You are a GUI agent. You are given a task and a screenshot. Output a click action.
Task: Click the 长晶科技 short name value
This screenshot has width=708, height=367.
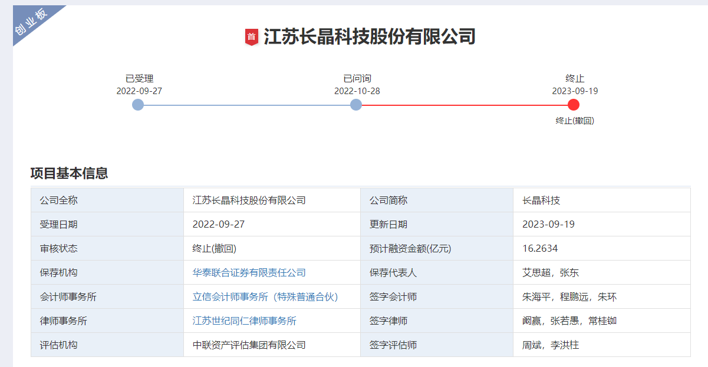click(x=541, y=200)
